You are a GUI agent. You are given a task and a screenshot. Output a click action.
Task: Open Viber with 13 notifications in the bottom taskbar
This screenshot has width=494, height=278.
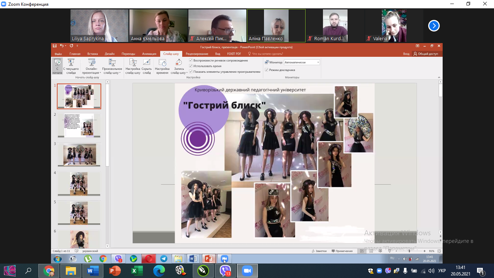(226, 270)
